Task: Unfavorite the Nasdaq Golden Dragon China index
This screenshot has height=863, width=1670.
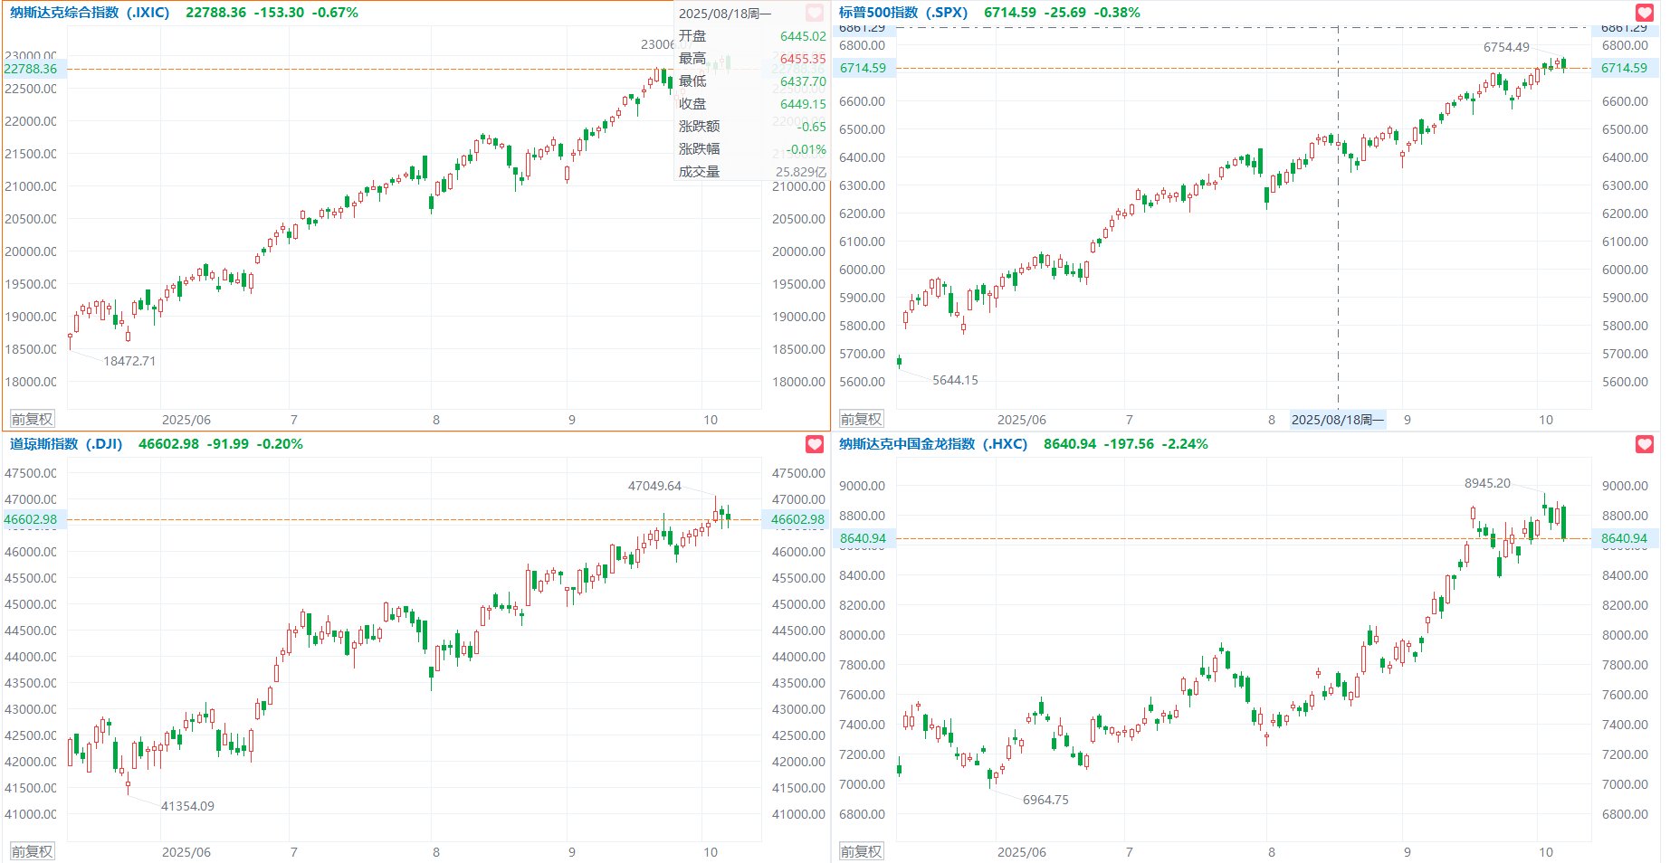Action: 1645,444
